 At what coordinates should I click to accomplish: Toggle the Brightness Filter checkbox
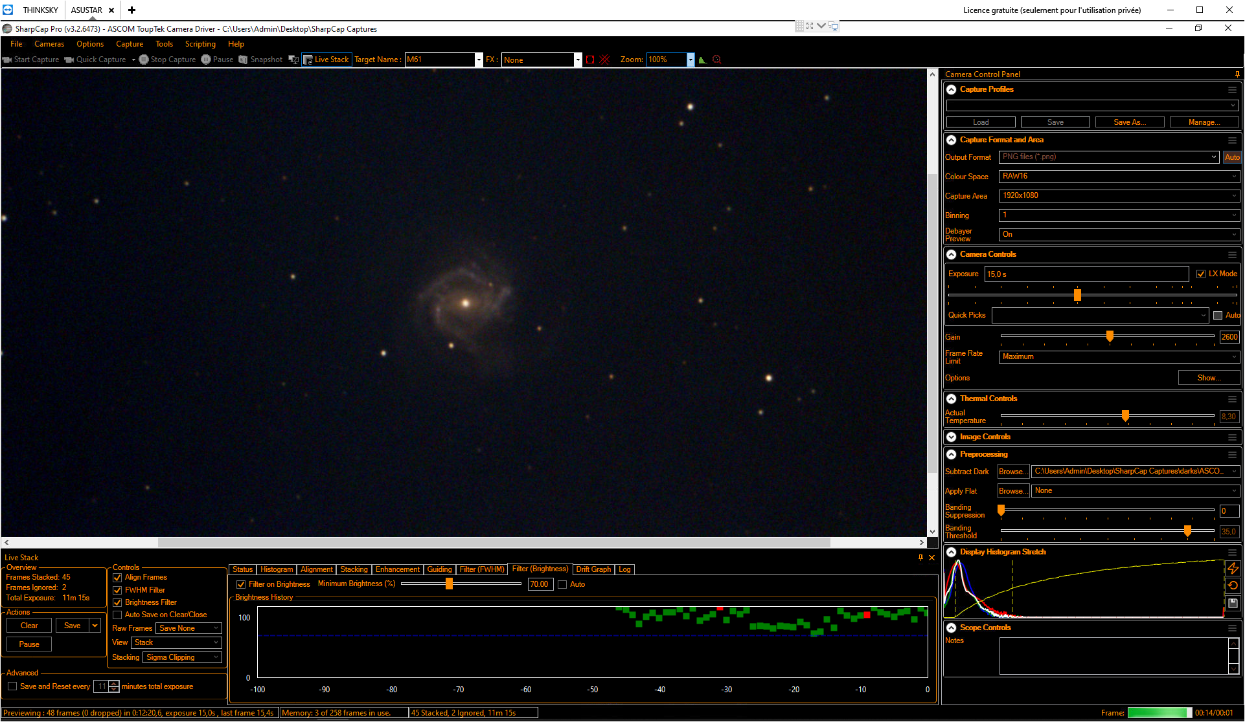117,603
